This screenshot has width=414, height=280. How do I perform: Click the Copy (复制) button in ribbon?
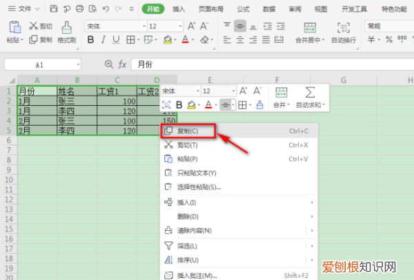[41, 39]
